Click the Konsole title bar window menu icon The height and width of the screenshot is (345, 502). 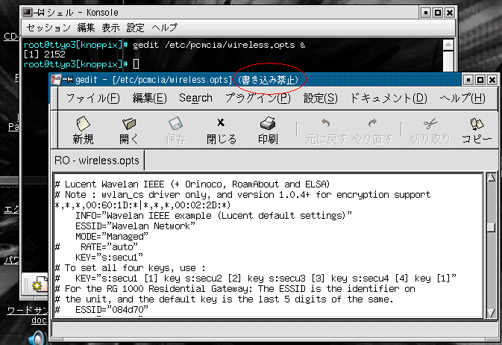[27, 13]
